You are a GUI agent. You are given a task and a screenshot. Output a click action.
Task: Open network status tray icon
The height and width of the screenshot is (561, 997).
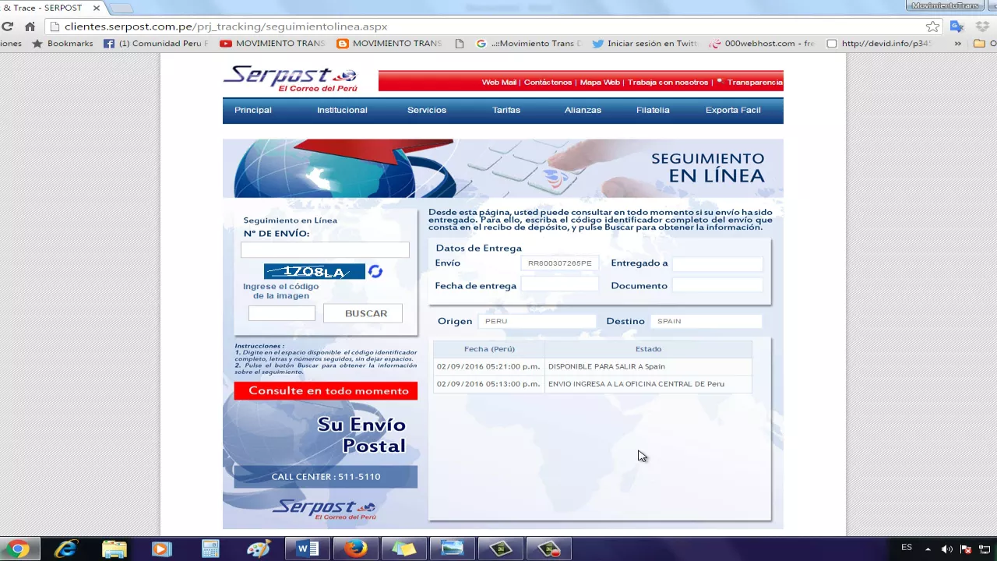click(985, 549)
